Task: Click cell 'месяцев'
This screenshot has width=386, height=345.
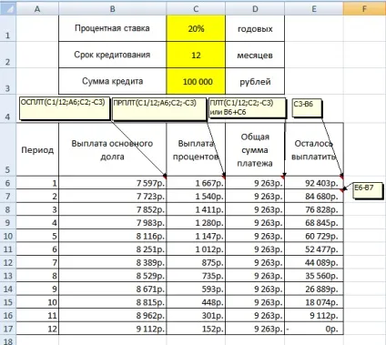Action: pyautogui.click(x=255, y=55)
